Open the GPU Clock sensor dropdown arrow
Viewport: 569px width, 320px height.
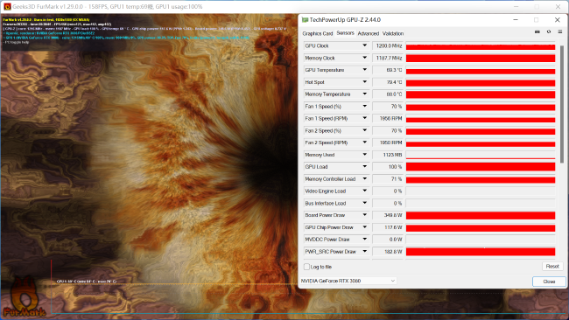(364, 45)
